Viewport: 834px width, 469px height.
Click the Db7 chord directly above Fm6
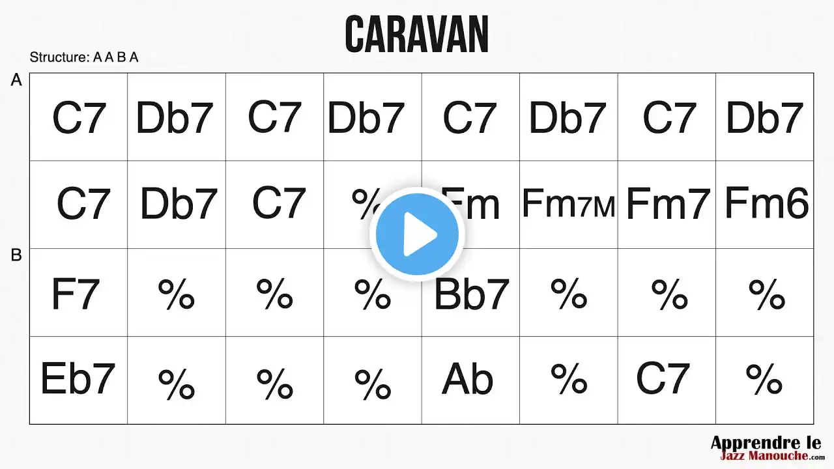click(764, 118)
